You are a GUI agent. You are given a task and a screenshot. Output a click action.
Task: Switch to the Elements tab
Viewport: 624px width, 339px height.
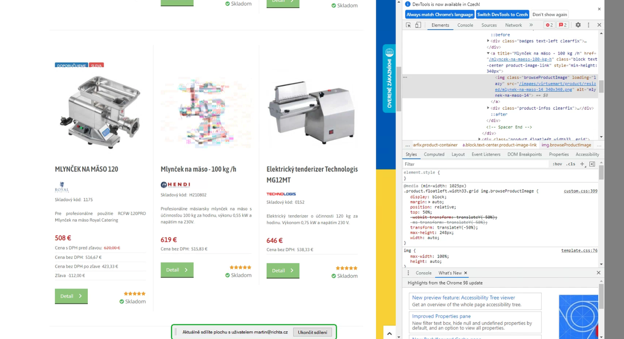(440, 25)
